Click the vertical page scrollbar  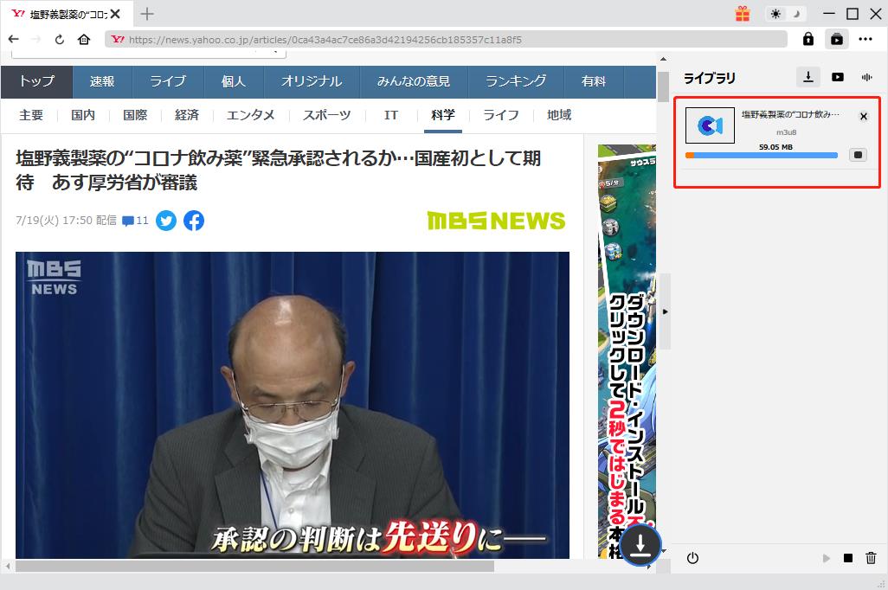click(663, 86)
